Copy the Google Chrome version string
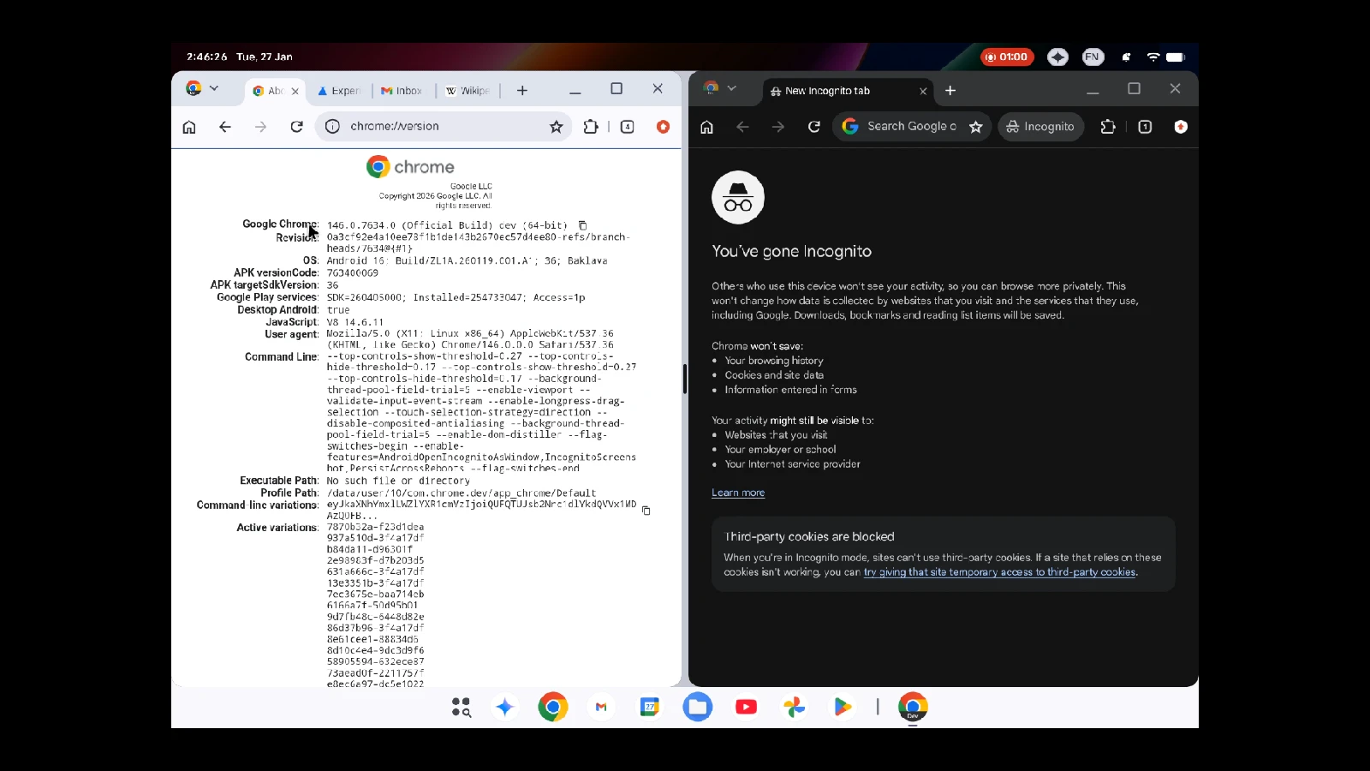Viewport: 1370px width, 771px height. click(x=582, y=225)
